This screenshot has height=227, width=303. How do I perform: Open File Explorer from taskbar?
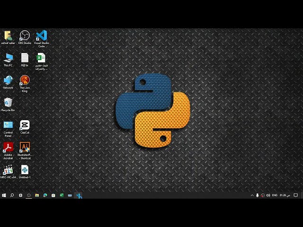37,195
